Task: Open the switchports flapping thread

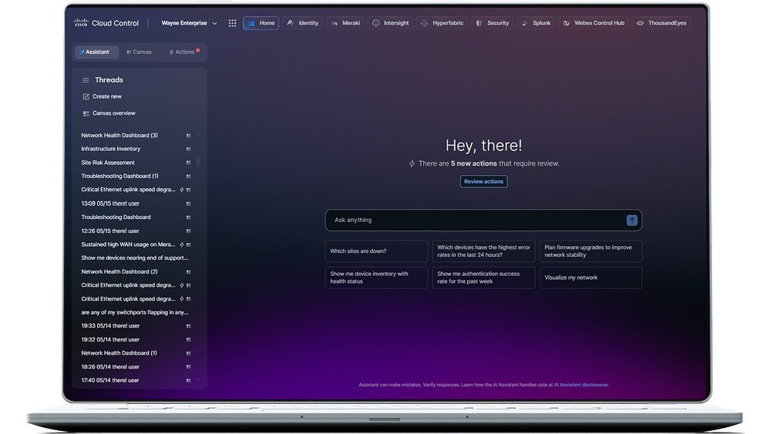Action: (135, 312)
